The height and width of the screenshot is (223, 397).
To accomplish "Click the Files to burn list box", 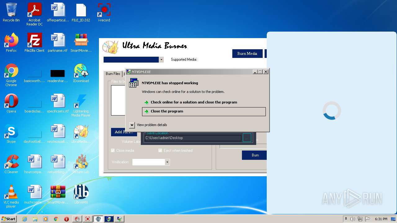I will point(118,100).
